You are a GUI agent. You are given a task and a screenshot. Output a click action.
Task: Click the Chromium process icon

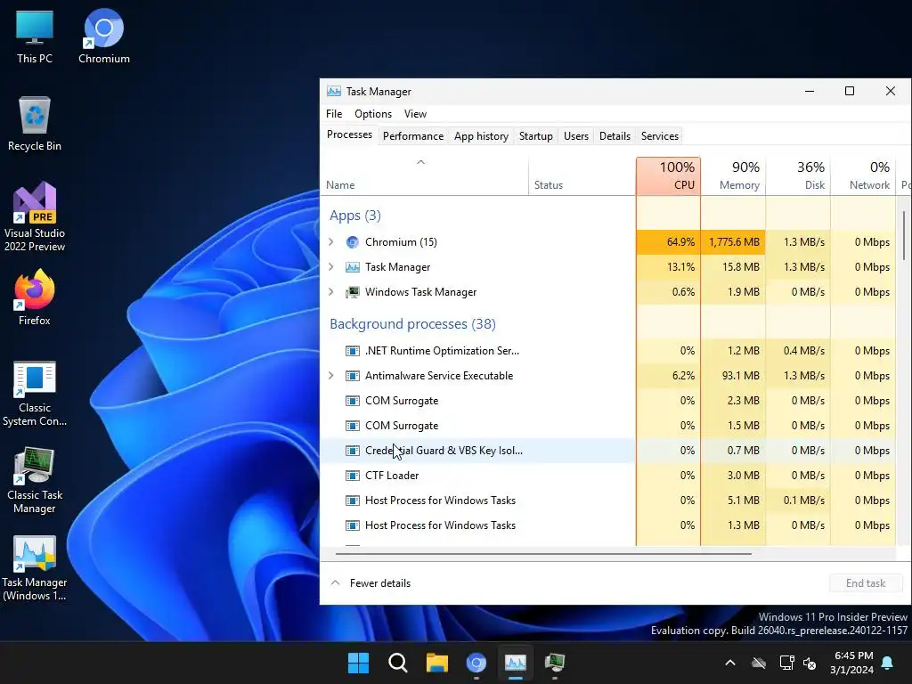353,242
